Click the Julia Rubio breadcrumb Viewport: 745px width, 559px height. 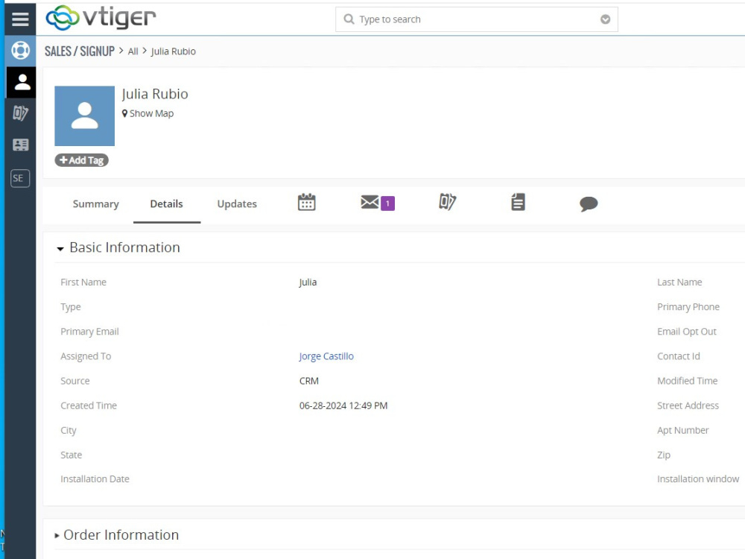[x=174, y=51]
